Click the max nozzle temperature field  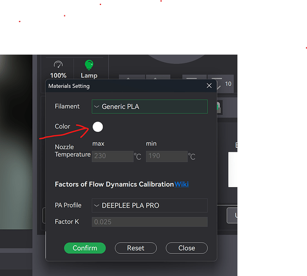113,156
